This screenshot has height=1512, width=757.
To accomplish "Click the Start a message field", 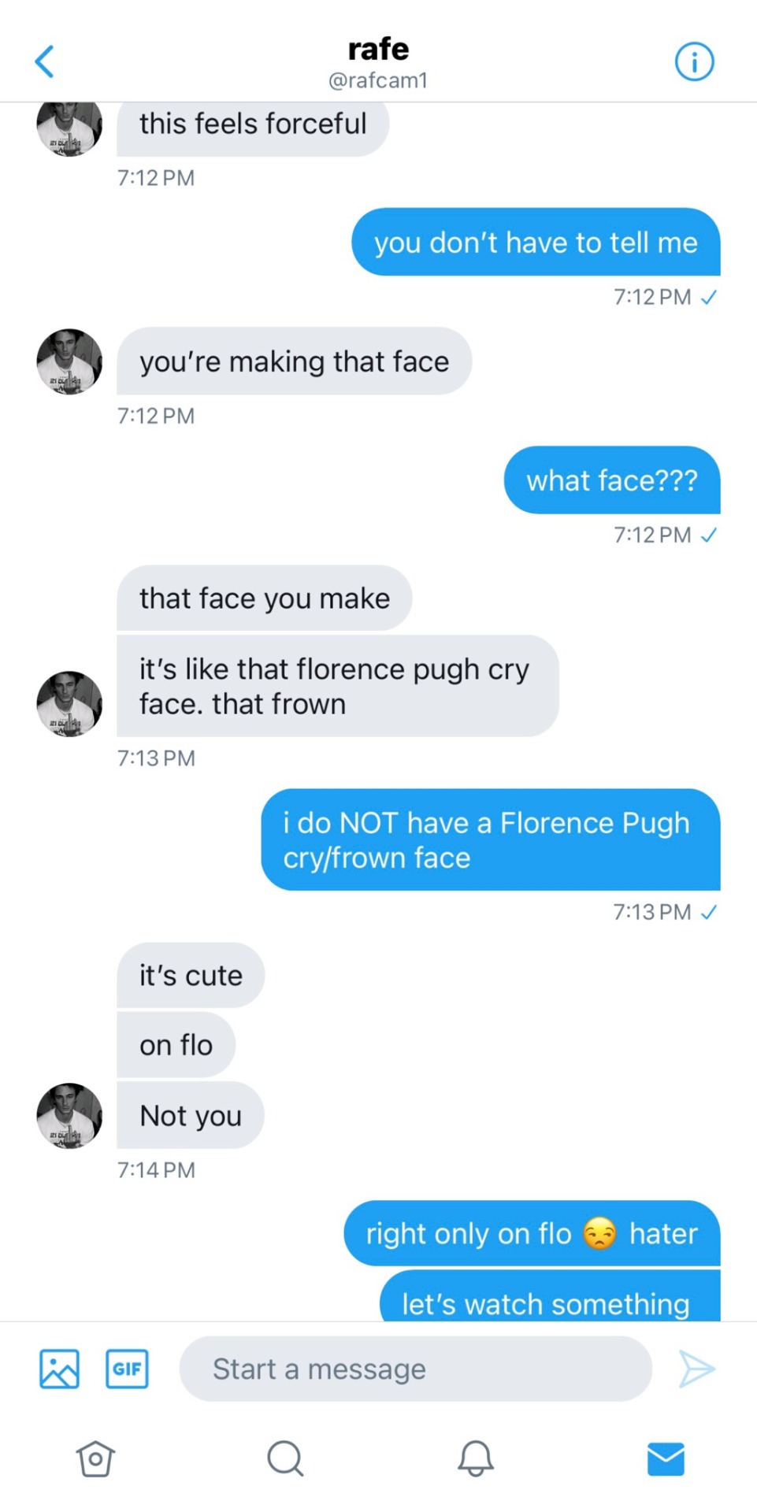I will (415, 1369).
